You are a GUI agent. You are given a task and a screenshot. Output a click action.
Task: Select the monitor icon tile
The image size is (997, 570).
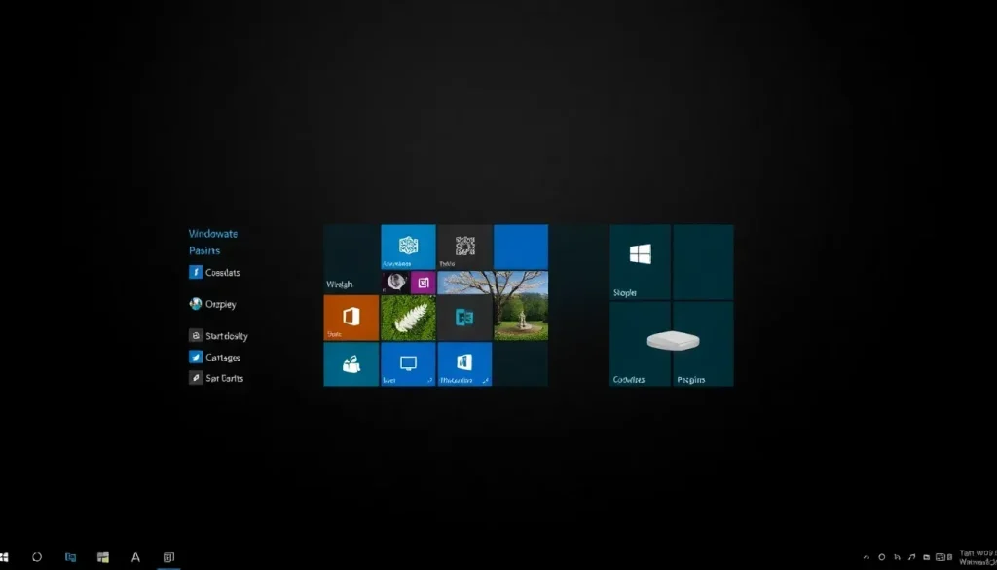point(408,363)
